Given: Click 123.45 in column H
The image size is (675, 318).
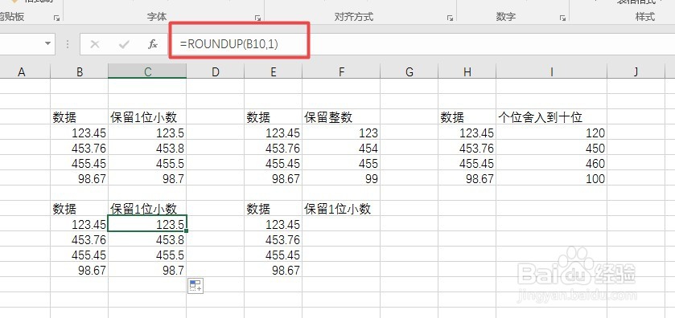Looking at the screenshot, I should pos(467,132).
